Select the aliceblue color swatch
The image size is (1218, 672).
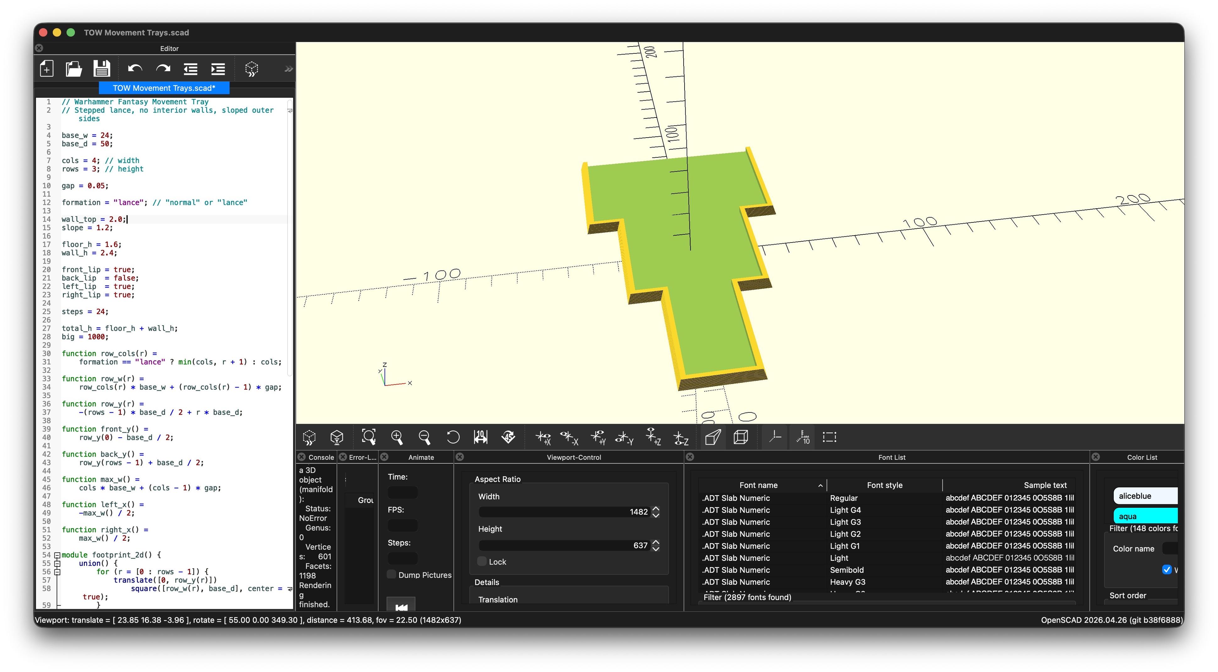pyautogui.click(x=1145, y=496)
